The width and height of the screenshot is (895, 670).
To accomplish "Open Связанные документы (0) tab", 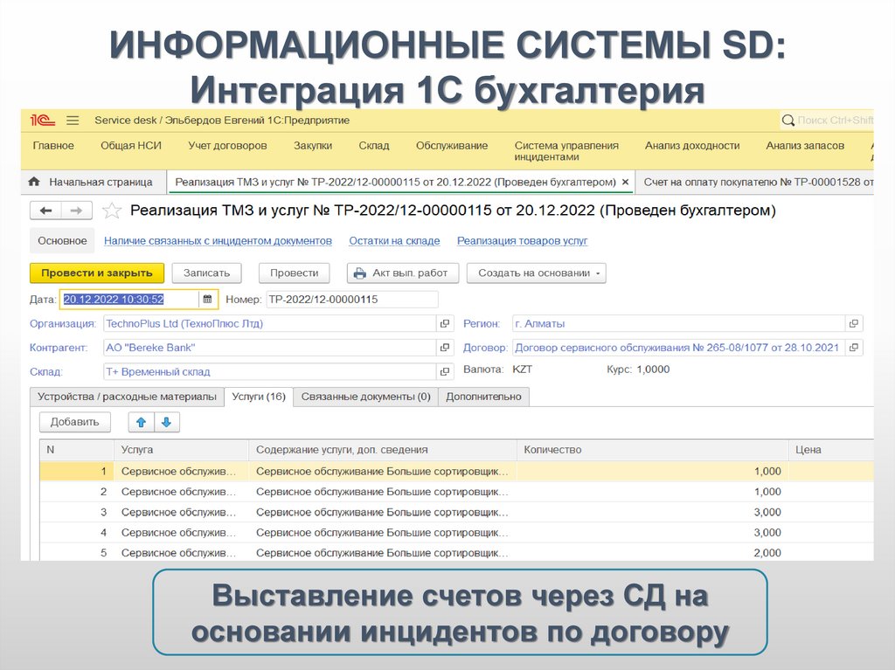I will point(365,397).
